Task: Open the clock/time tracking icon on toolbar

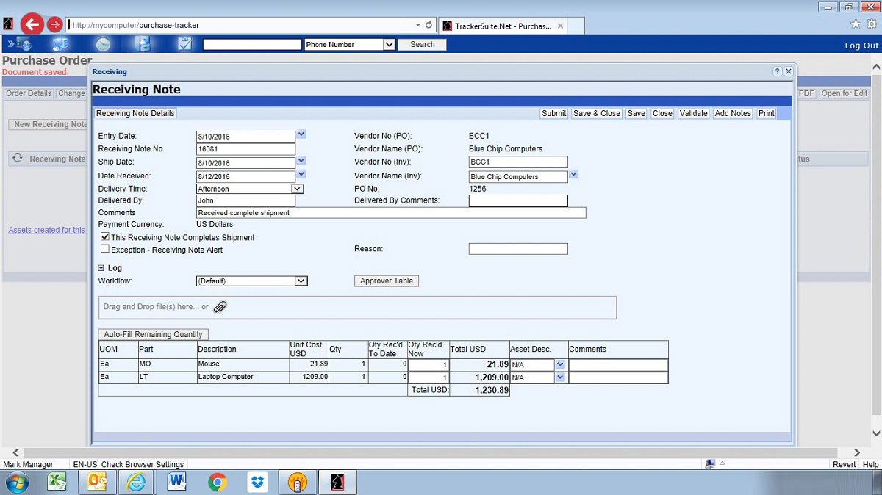Action: coord(102,44)
